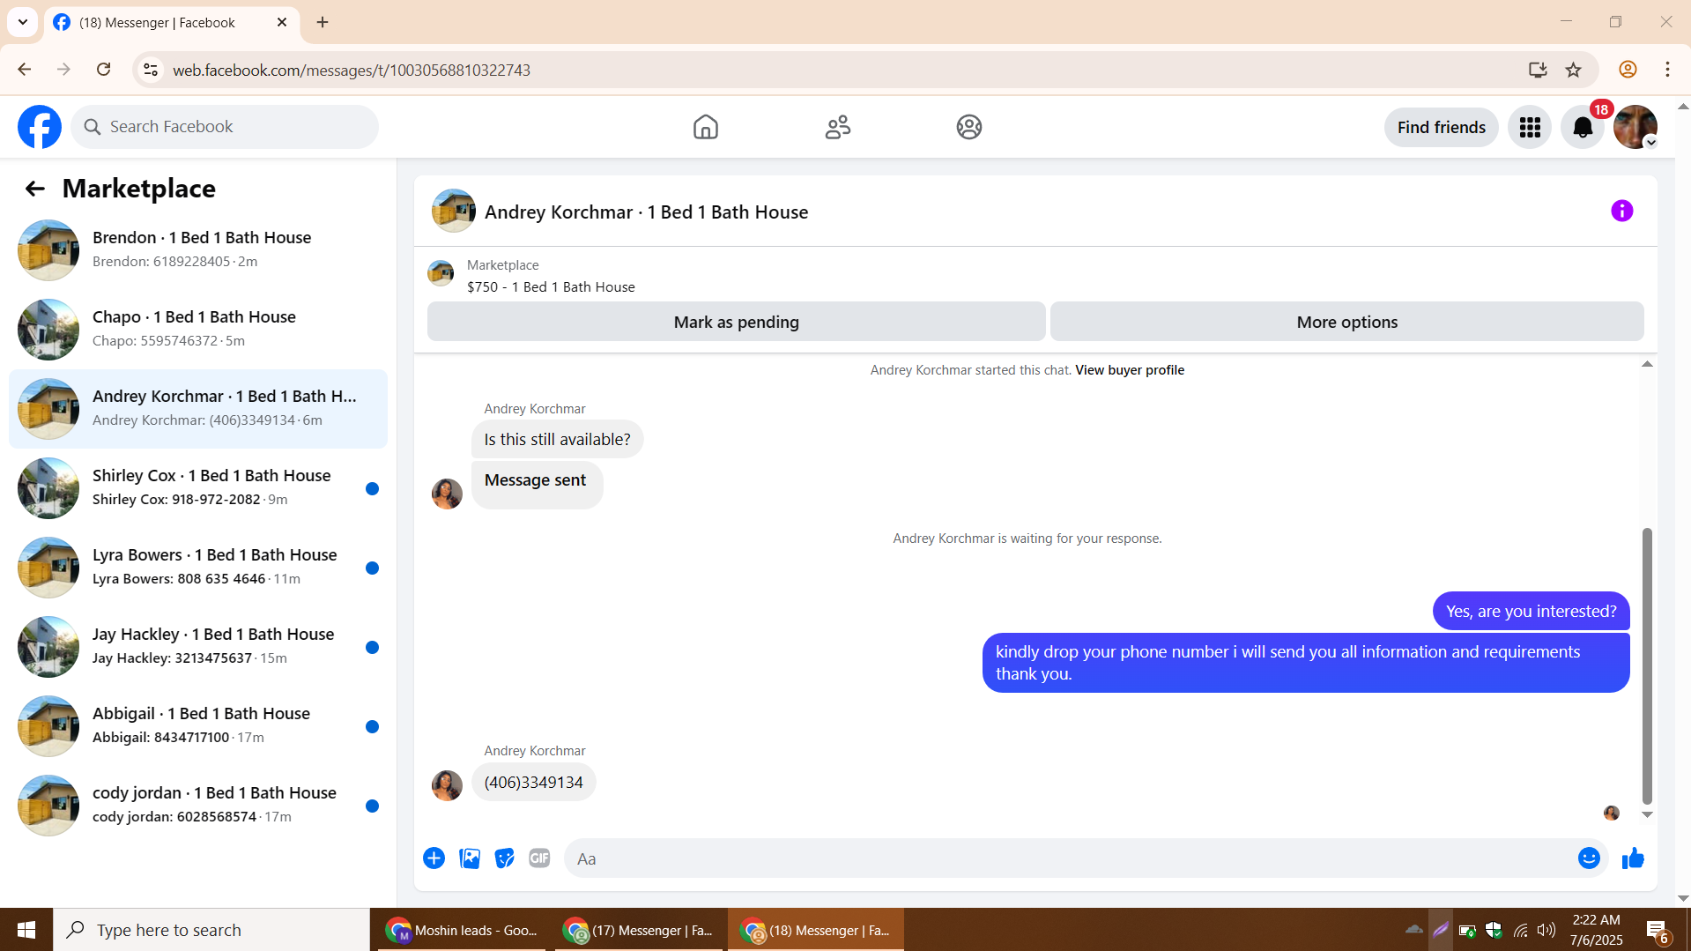Open the Facebook logo home link
This screenshot has width=1691, height=951.
40,127
